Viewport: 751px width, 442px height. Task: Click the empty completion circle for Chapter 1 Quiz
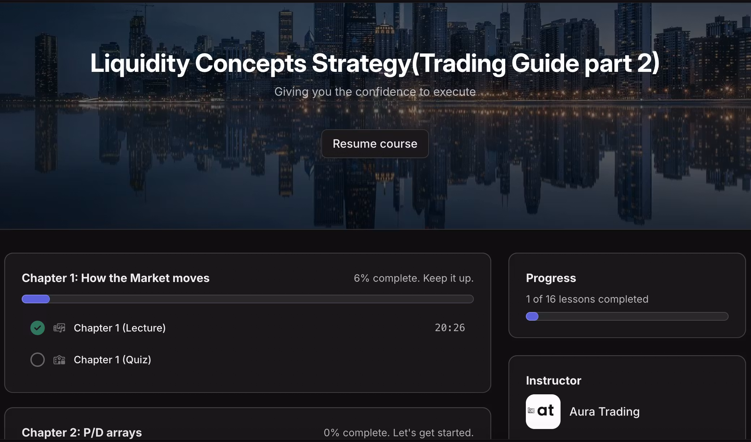pyautogui.click(x=38, y=360)
